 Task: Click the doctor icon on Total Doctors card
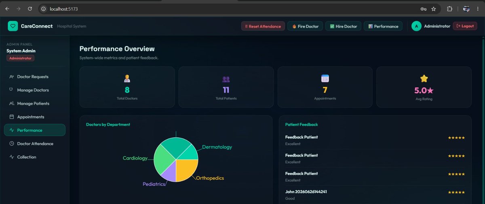pos(127,79)
